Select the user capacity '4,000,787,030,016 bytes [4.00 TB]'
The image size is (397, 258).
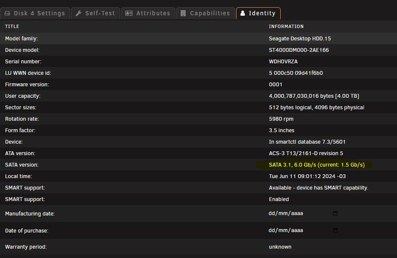point(314,96)
